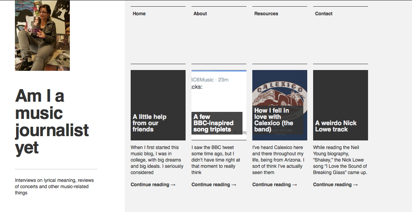Go to the About page
412x212 pixels.
(x=200, y=14)
